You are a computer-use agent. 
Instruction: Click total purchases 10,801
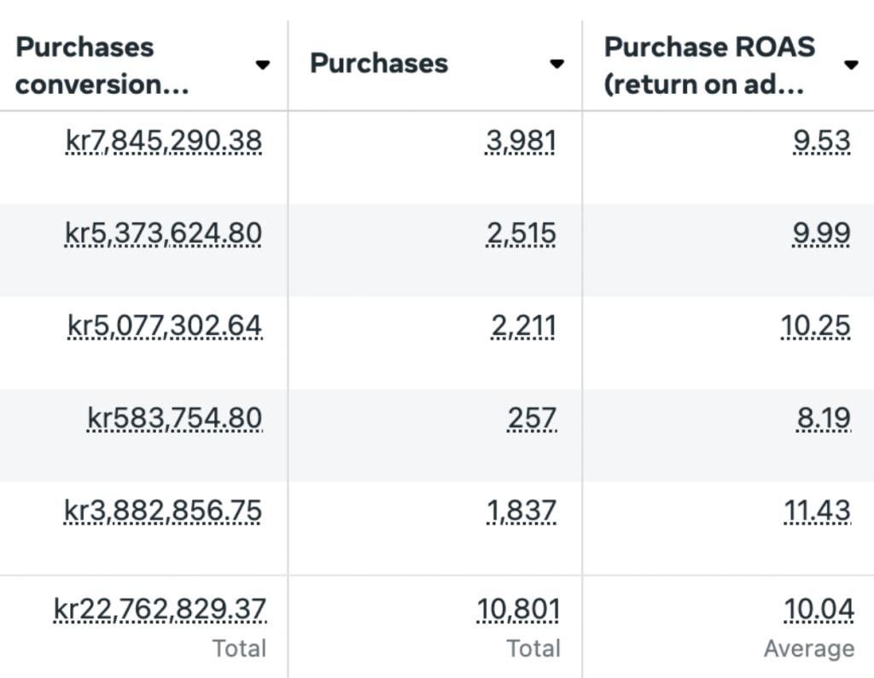coord(518,609)
